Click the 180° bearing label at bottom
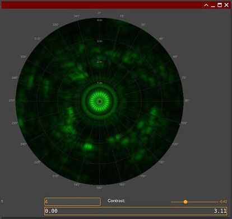 [99, 188]
